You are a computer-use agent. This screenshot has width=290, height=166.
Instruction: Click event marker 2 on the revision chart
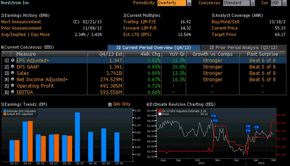tap(248, 131)
